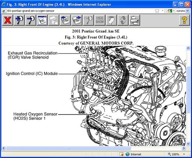Click the favorites star icon

[157, 11]
